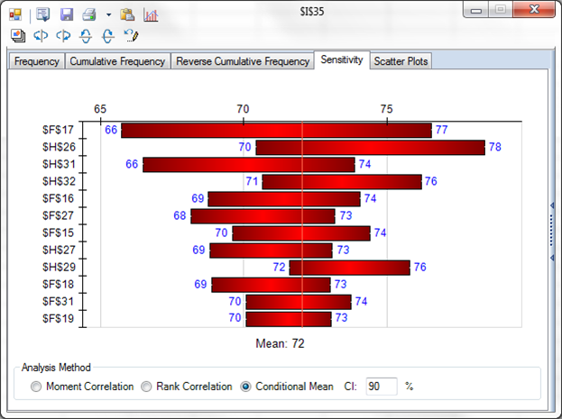
Task: Click the $H$31 sensitivity bar
Action: [249, 165]
